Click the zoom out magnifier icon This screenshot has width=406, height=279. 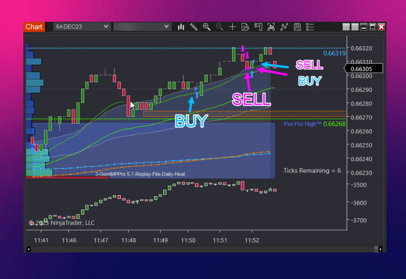point(219,27)
